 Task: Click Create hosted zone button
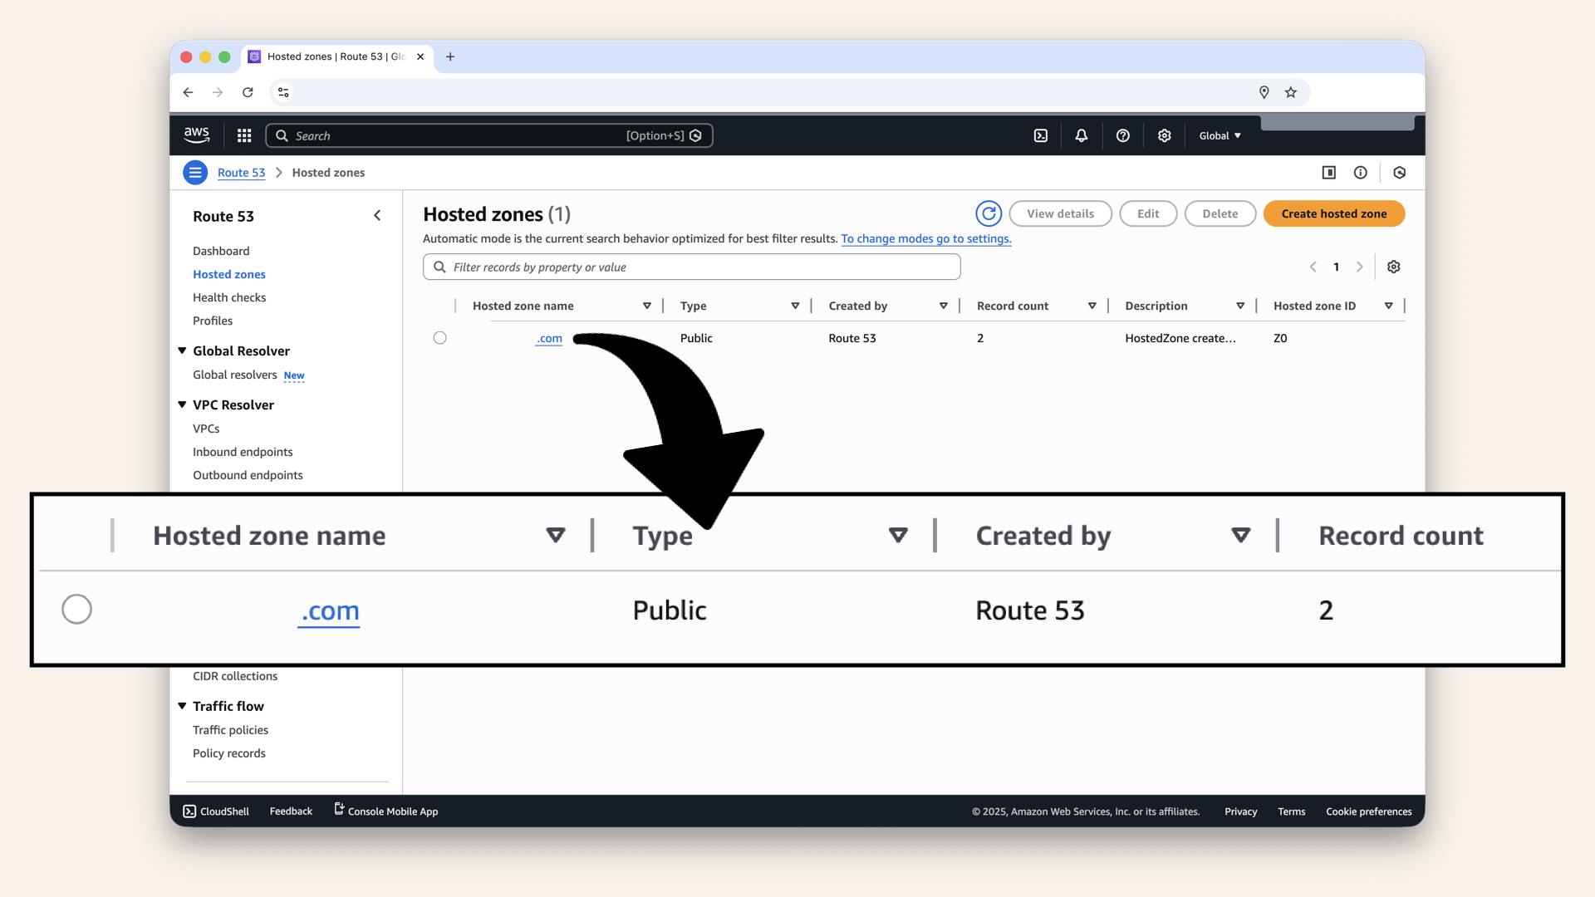coord(1333,213)
